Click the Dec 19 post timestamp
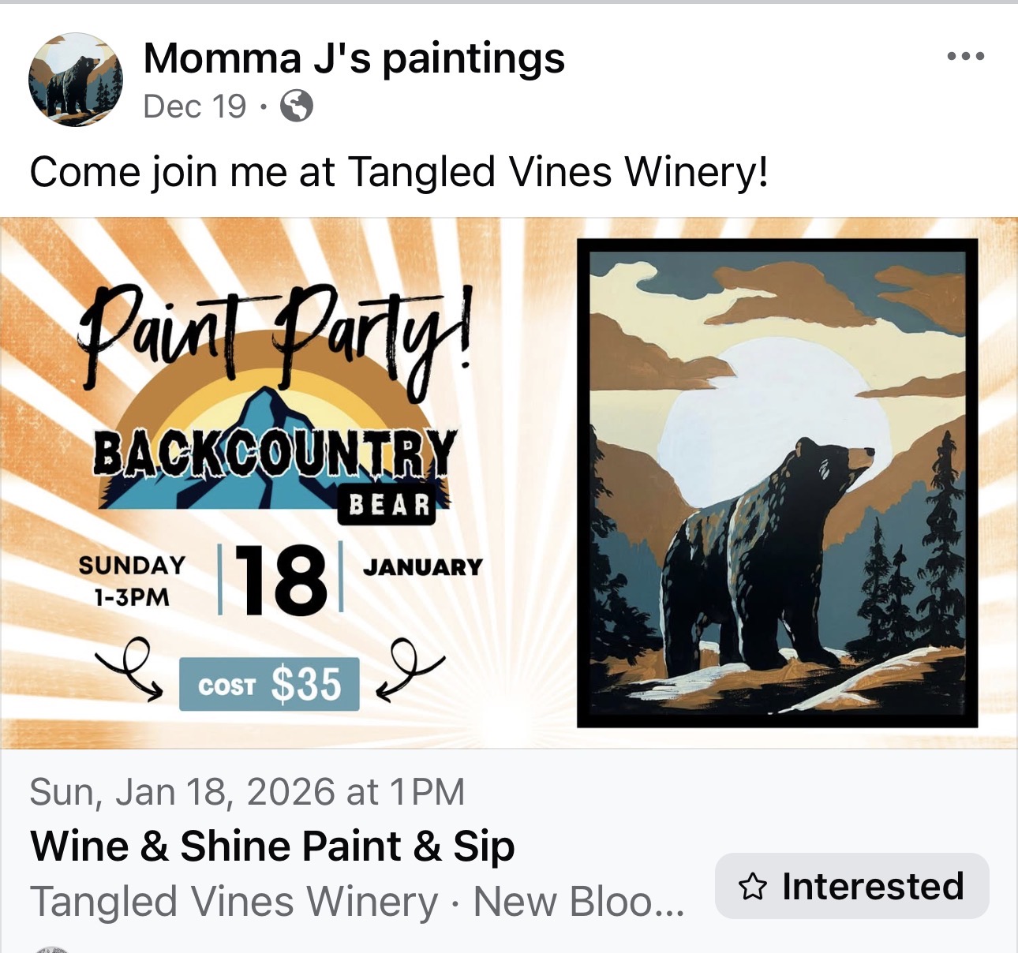 (194, 107)
